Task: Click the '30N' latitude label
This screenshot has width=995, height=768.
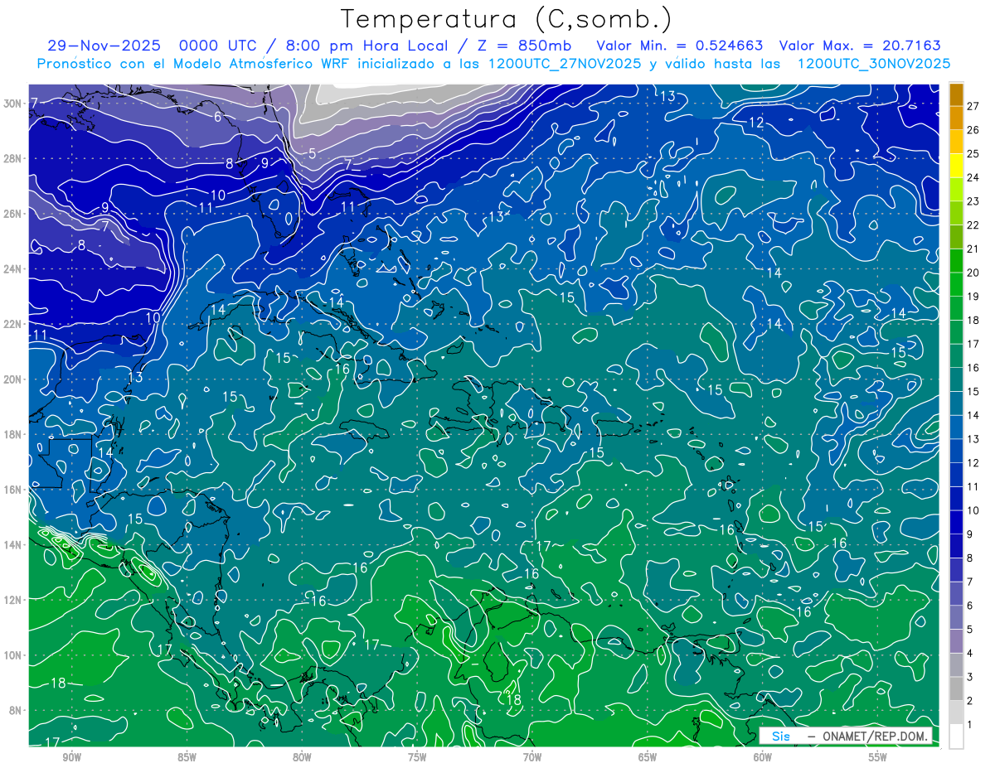Action: tap(13, 104)
